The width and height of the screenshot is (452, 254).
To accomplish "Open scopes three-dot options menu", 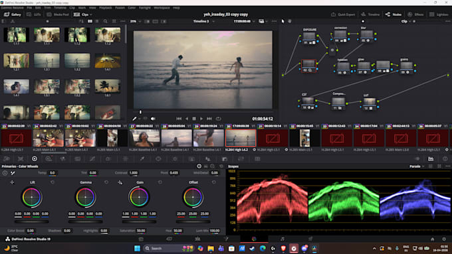I will 447,166.
